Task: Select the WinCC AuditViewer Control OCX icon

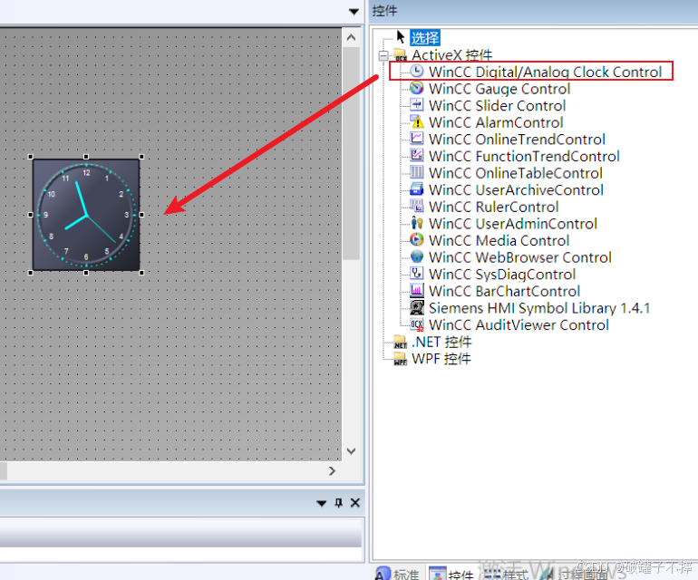Action: pos(417,324)
